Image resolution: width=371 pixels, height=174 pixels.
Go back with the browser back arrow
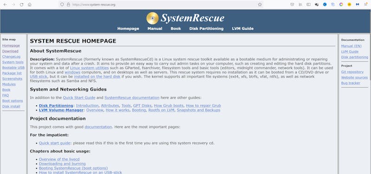coord(5,5)
